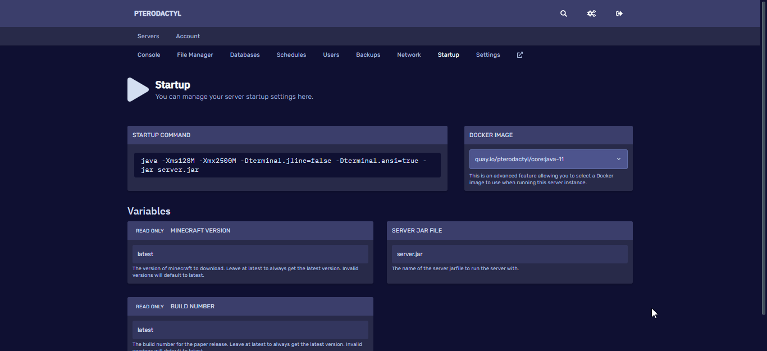Click the Startup play arrow icon
This screenshot has width=767, height=351.
[138, 90]
